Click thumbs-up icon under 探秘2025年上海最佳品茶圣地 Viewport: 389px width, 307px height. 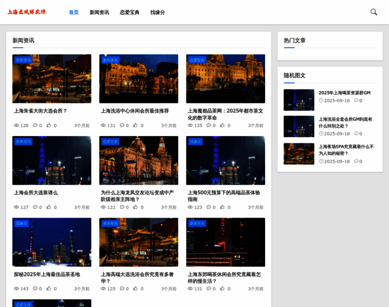(49, 289)
